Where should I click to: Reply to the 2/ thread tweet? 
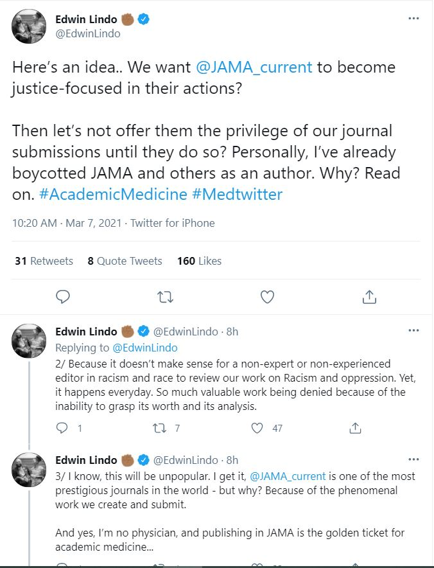point(62,428)
